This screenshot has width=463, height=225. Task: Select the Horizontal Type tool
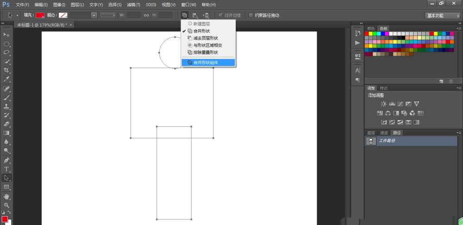(7, 169)
